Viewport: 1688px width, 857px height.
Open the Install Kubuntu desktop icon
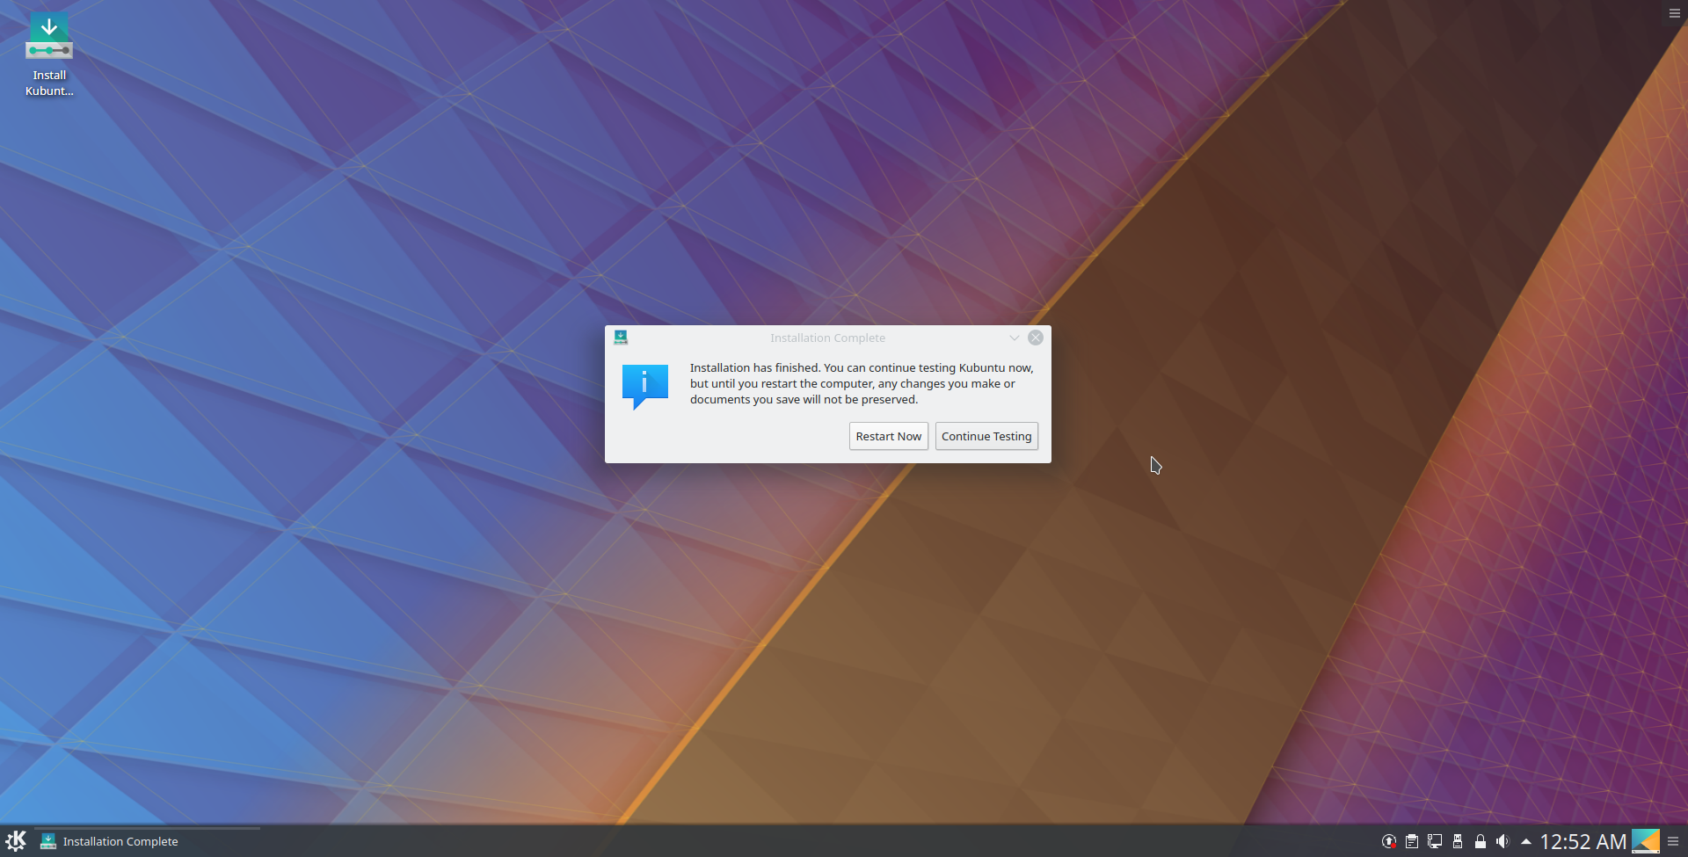click(49, 54)
